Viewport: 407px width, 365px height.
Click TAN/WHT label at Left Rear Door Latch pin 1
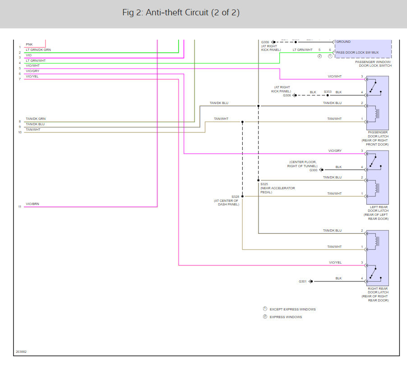pyautogui.click(x=334, y=194)
